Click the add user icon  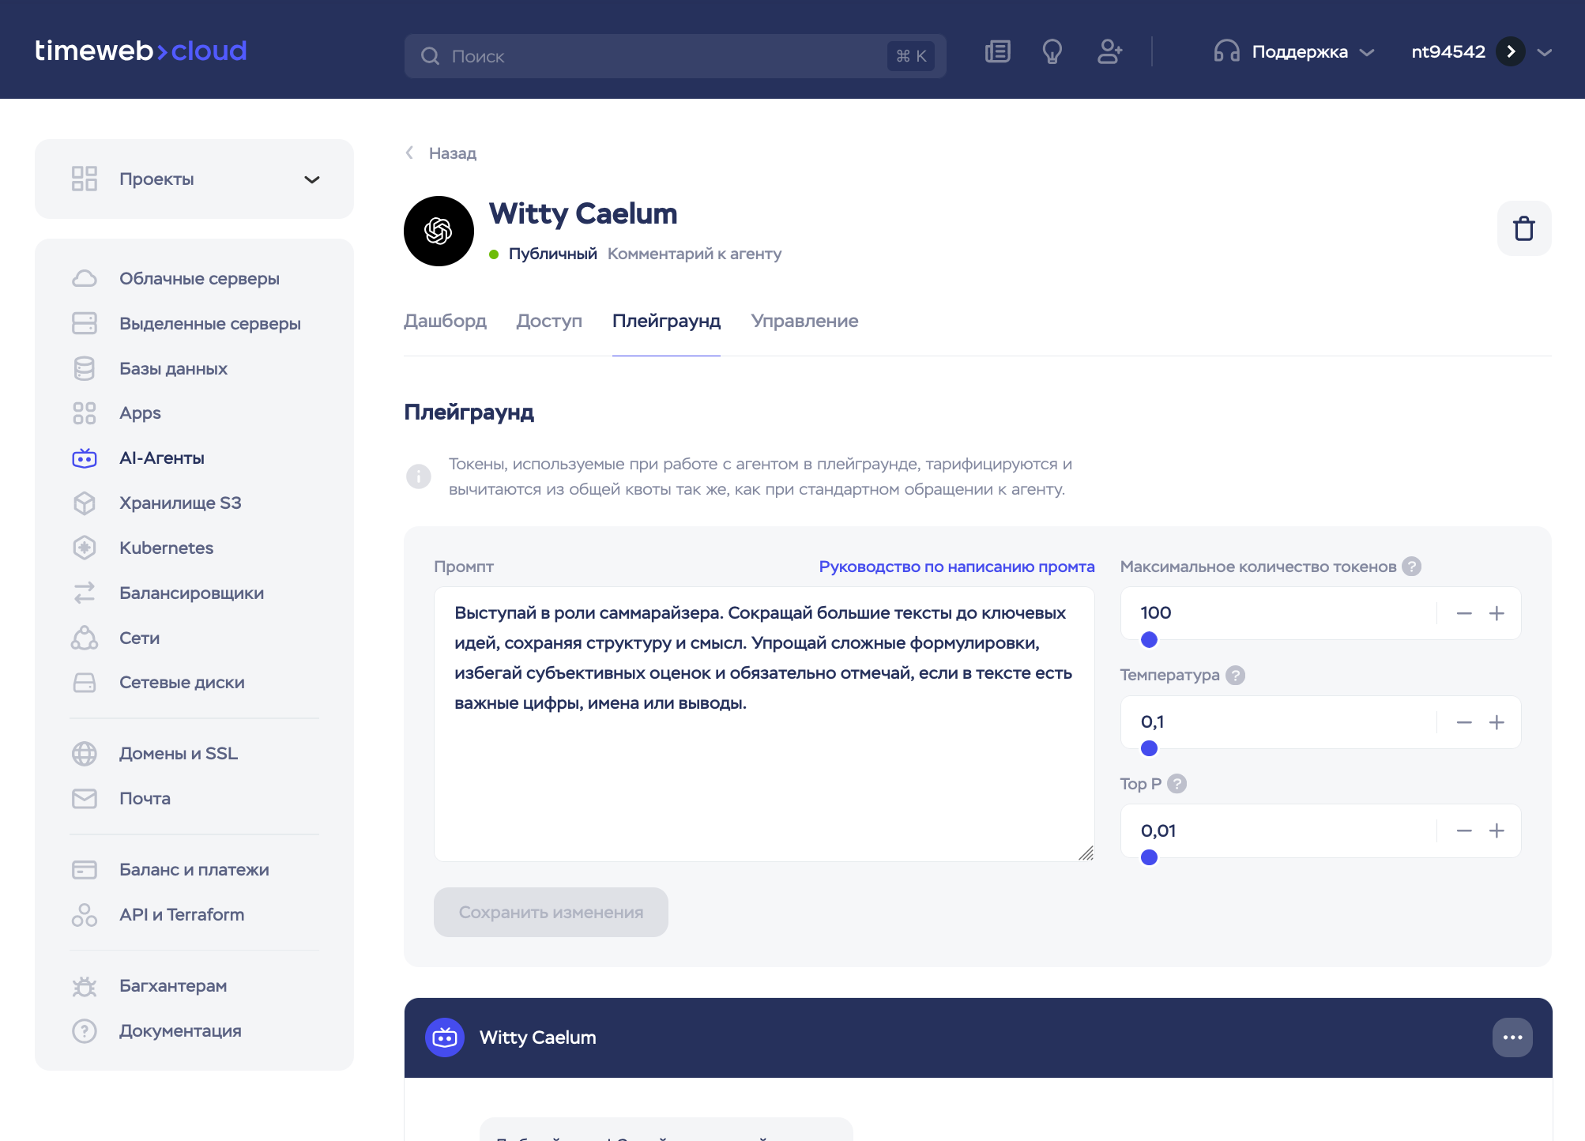click(x=1109, y=52)
